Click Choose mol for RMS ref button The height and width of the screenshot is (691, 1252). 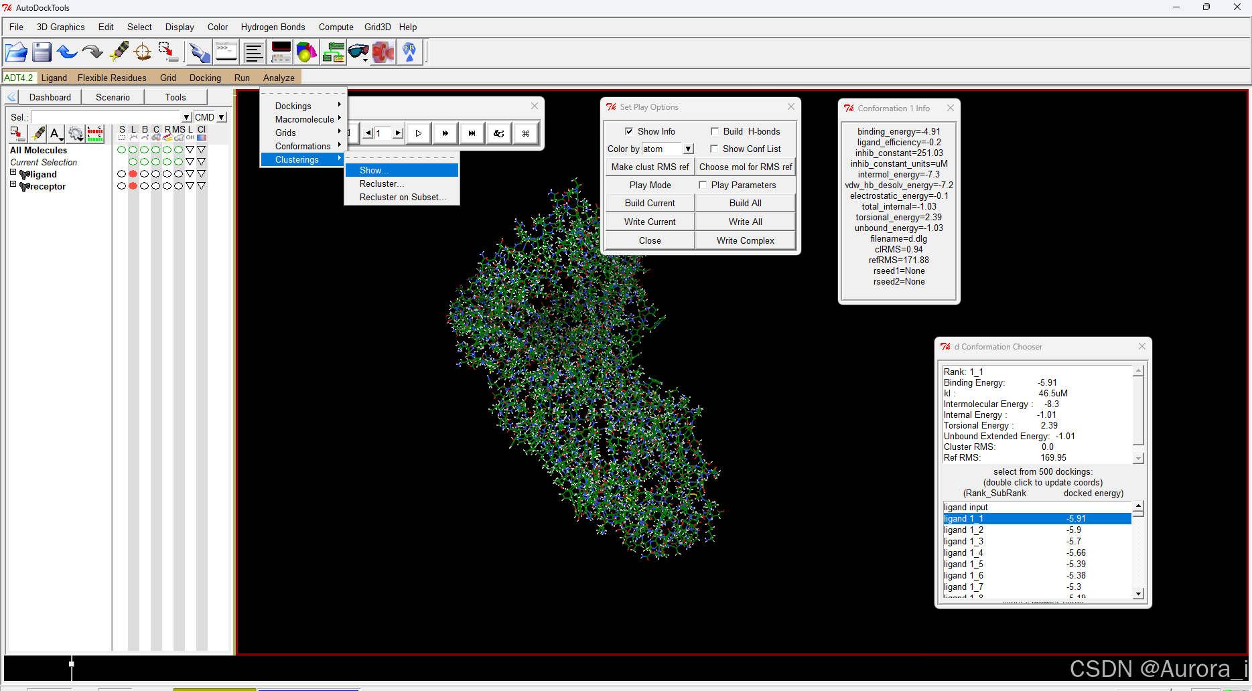point(745,167)
